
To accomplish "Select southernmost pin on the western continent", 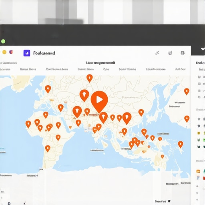I will 48,149.
